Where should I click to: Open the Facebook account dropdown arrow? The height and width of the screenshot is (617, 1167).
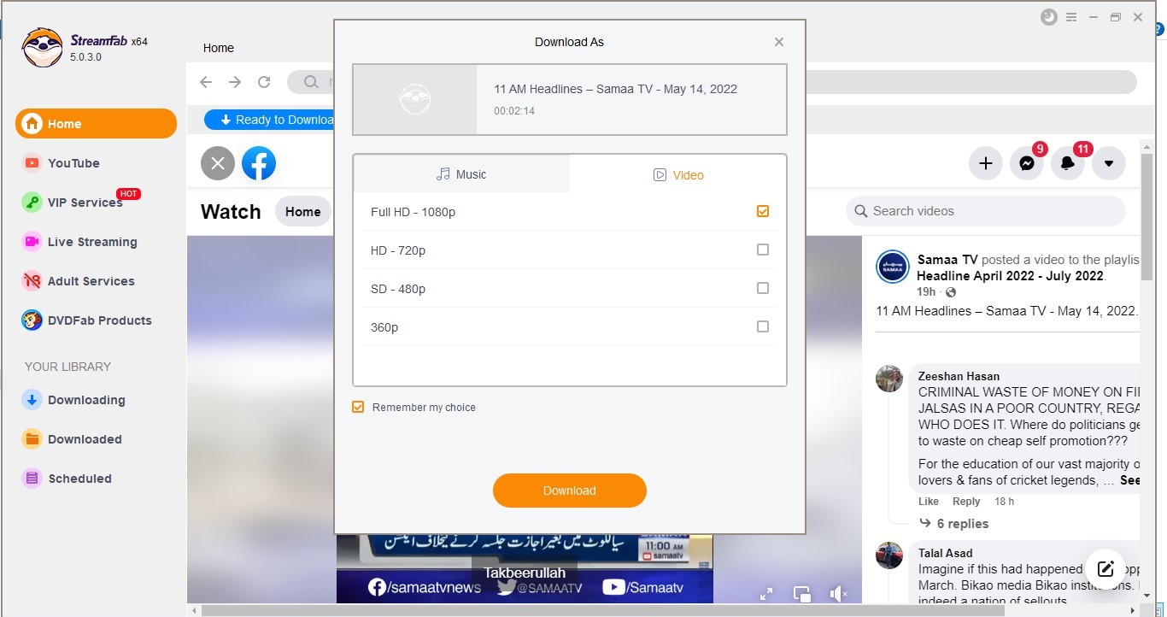tap(1109, 163)
